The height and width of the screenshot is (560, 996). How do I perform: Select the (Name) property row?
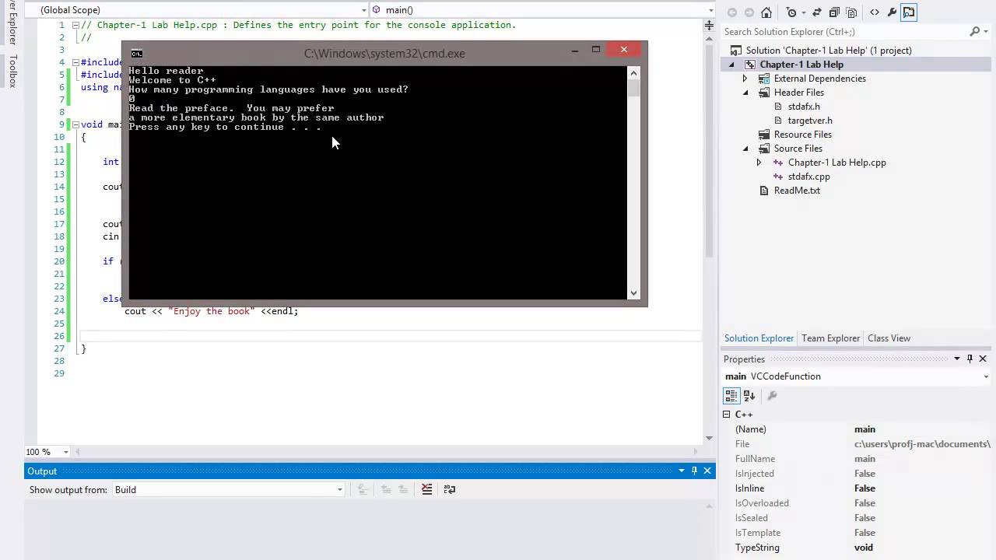pos(857,429)
